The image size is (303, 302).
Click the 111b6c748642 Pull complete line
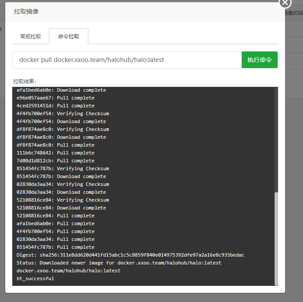56,153
